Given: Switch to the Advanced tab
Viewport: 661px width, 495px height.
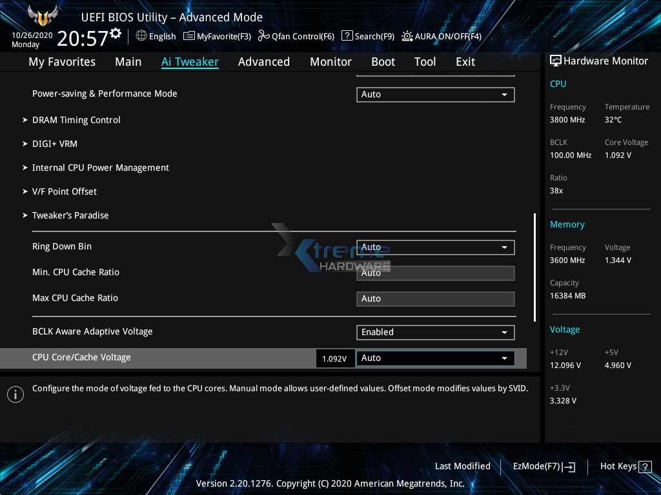Looking at the screenshot, I should [x=264, y=61].
